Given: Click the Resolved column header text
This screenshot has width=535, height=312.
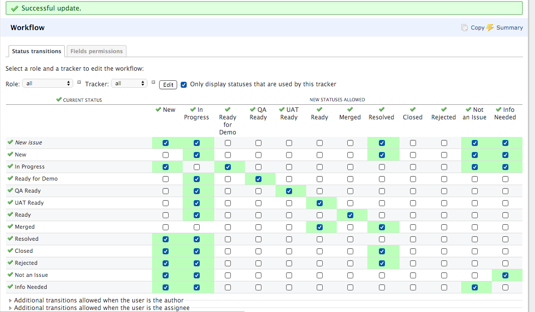Looking at the screenshot, I should point(381,117).
